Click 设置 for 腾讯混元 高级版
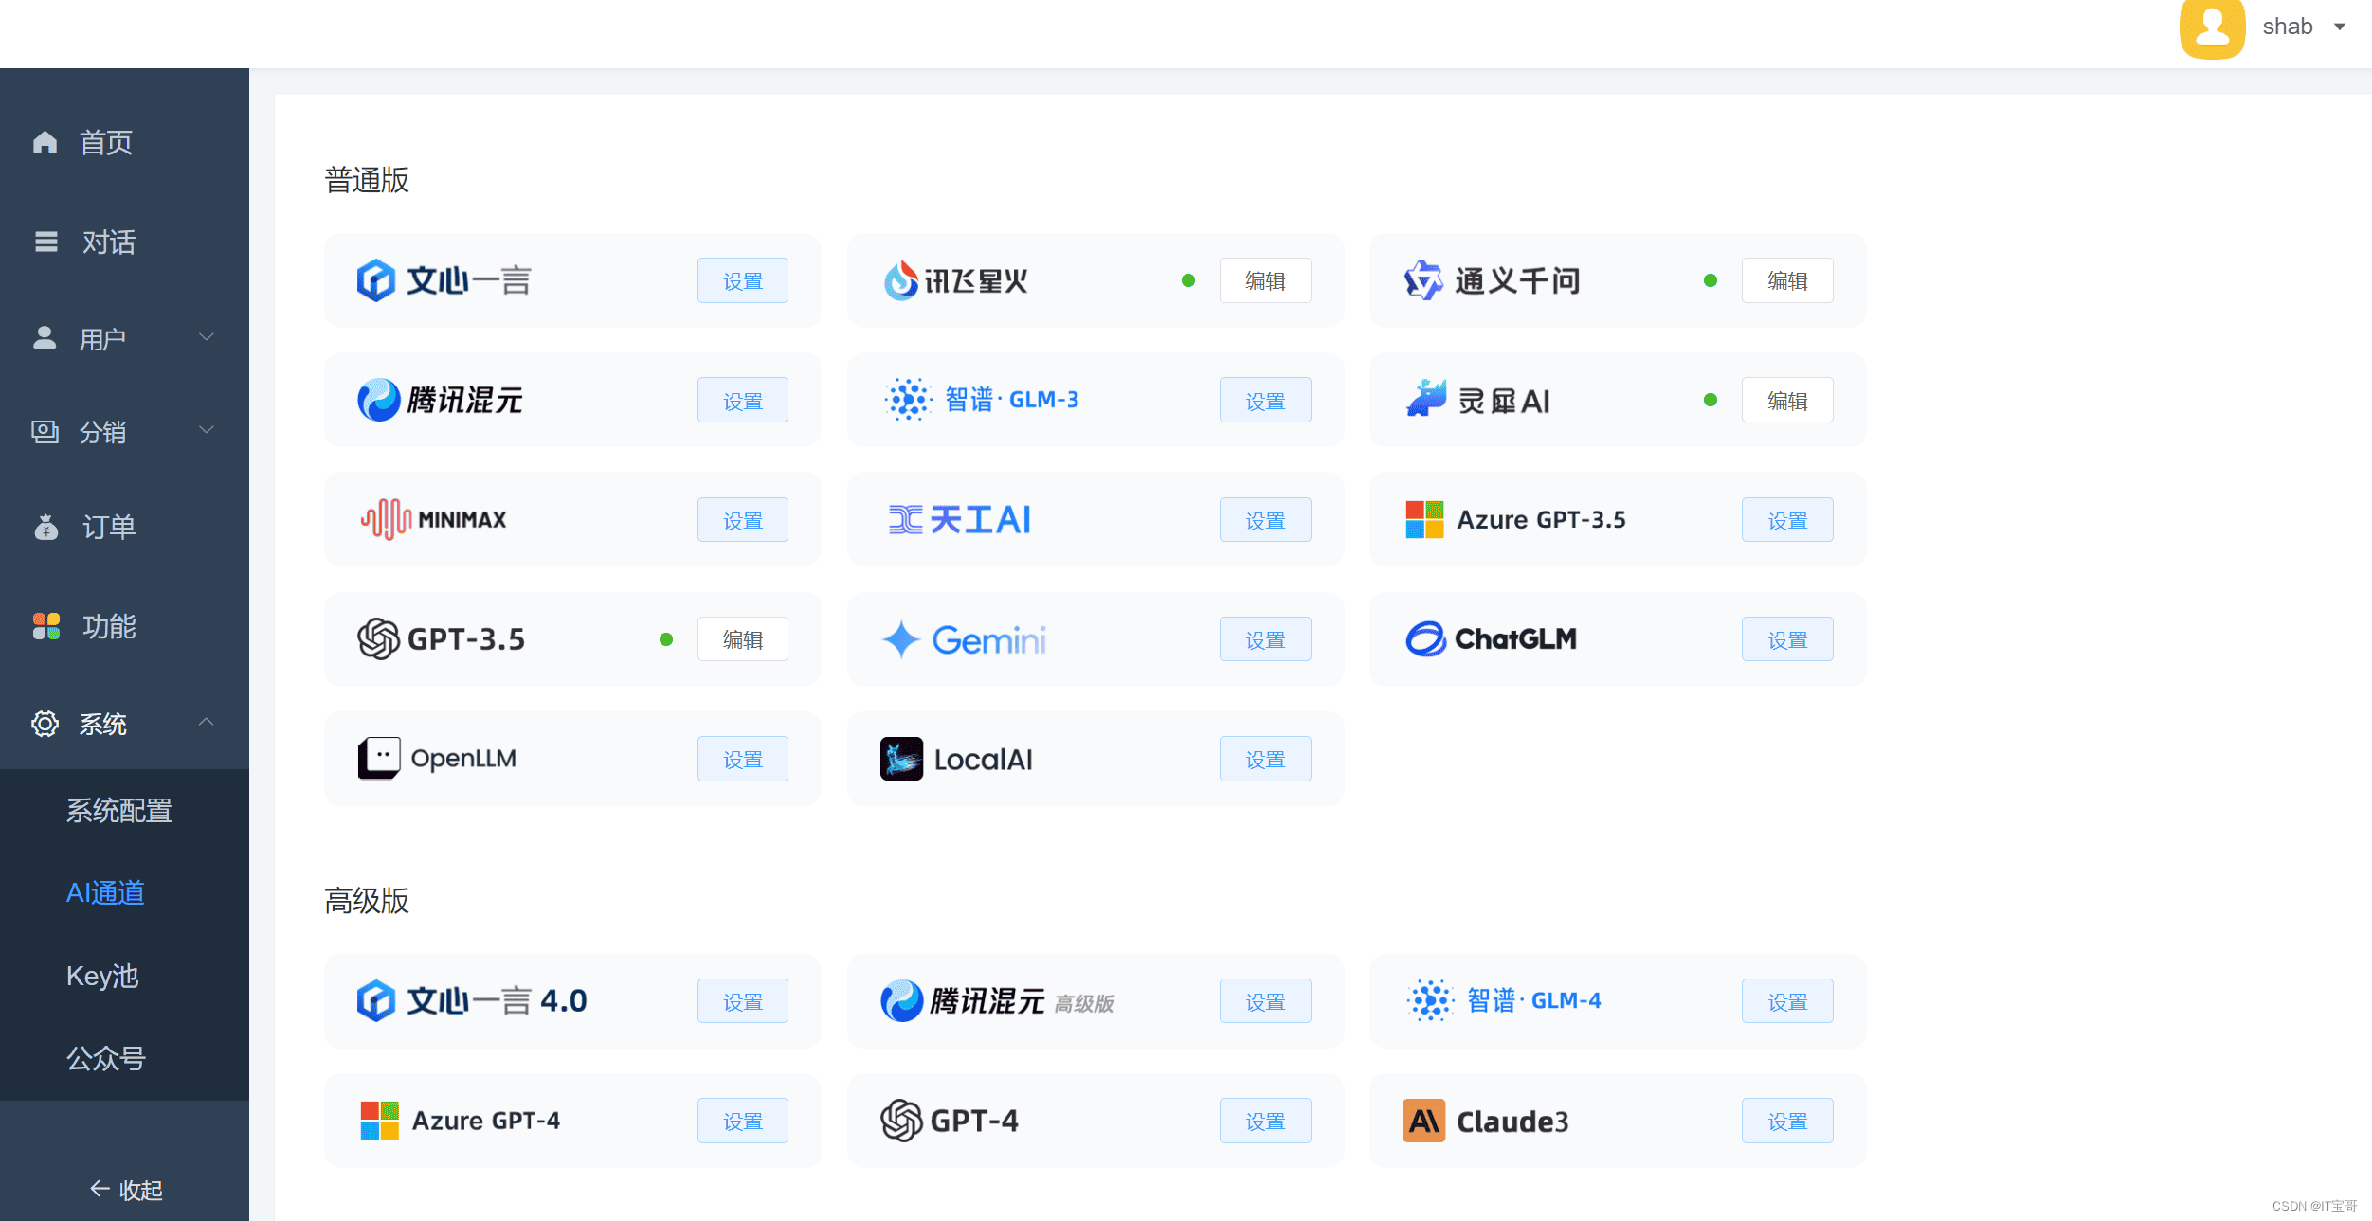The height and width of the screenshot is (1221, 2372). coord(1265,1000)
